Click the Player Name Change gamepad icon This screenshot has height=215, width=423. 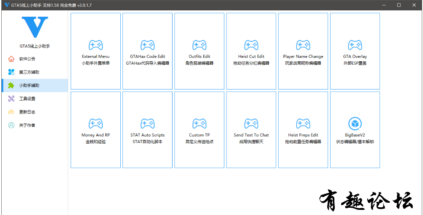(303, 45)
